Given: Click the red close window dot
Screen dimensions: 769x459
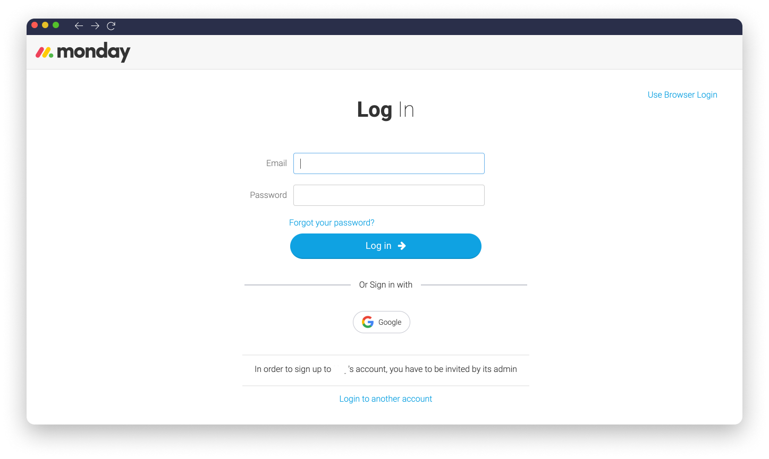Looking at the screenshot, I should [x=35, y=25].
